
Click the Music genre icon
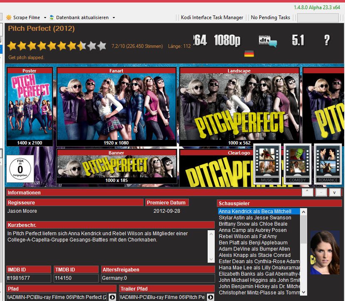[267, 164]
